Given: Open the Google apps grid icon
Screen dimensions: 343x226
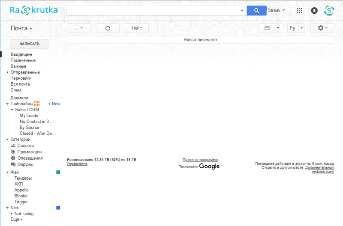Looking at the screenshot, I should [x=299, y=10].
